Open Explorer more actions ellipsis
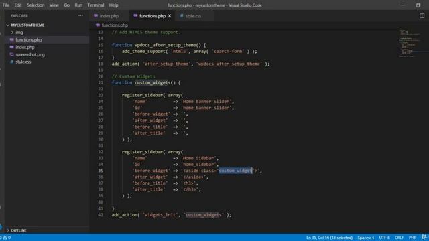 point(80,16)
